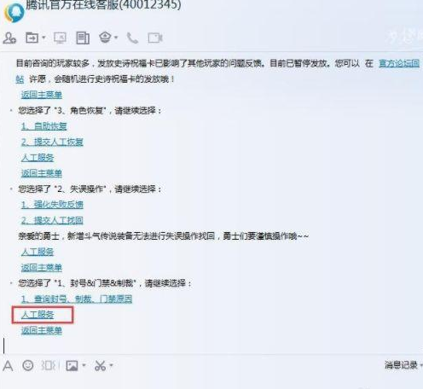Click the 1、查询封号、制裁、门禁原因 link
423x389 pixels.
pyautogui.click(x=77, y=299)
